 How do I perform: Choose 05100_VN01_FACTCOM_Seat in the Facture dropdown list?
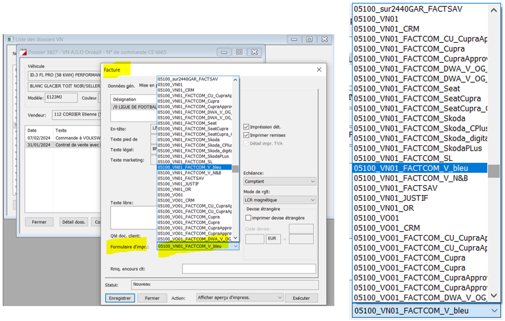(195, 123)
